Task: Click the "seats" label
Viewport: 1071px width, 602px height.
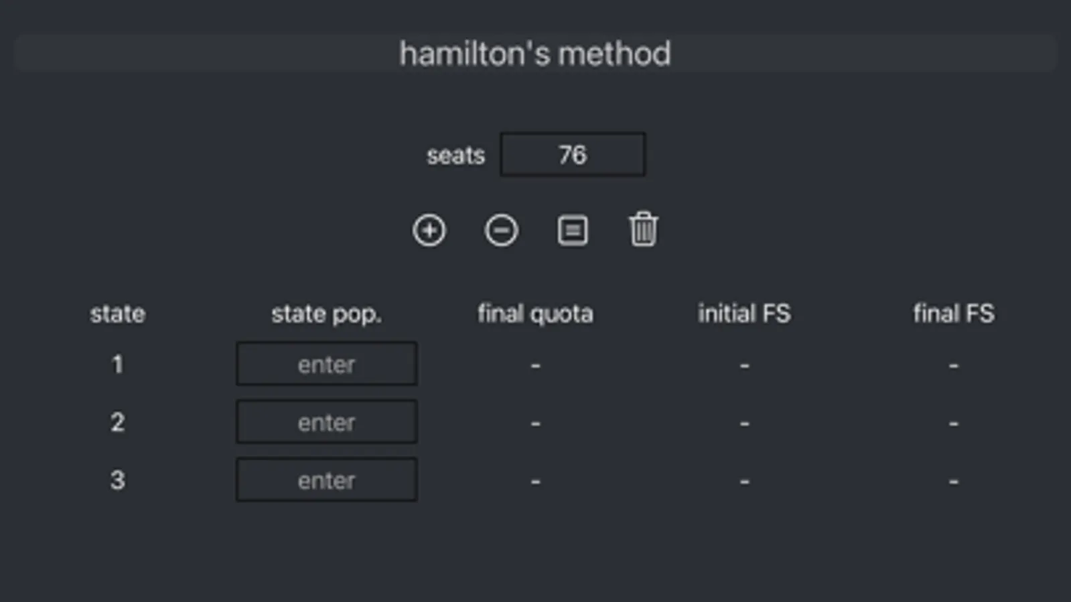Action: pos(455,156)
